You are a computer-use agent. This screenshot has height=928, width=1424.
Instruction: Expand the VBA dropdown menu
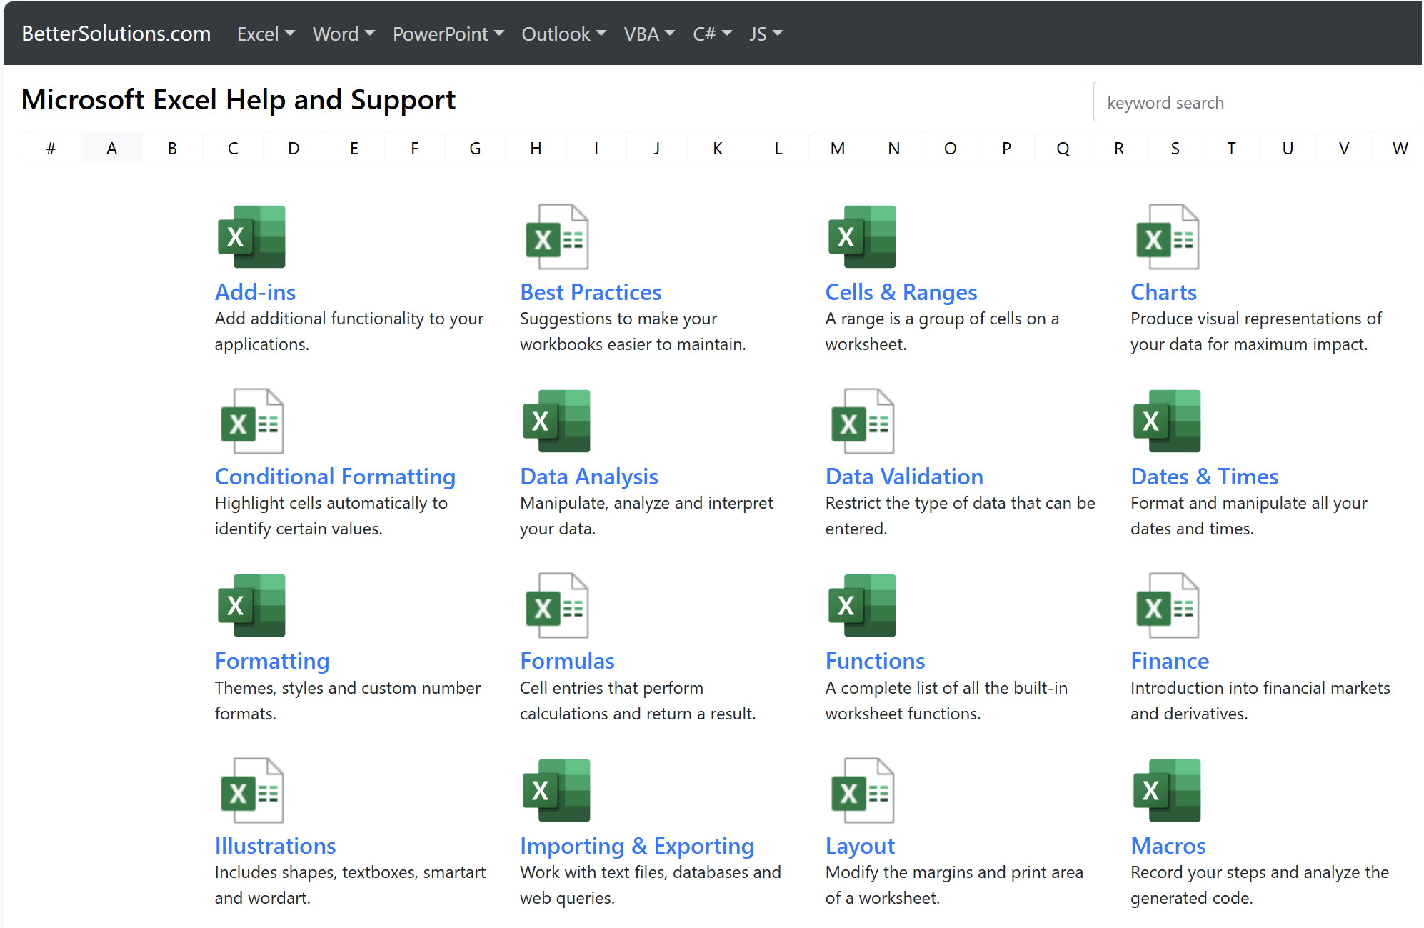pos(649,34)
